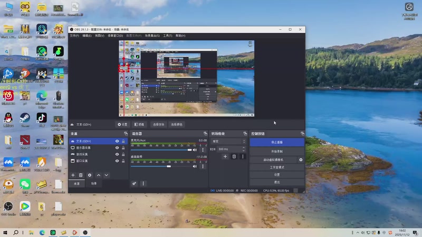Image resolution: width=422 pixels, height=237 pixels.
Task: Float the 混音器 dock panel
Action: 205,134
